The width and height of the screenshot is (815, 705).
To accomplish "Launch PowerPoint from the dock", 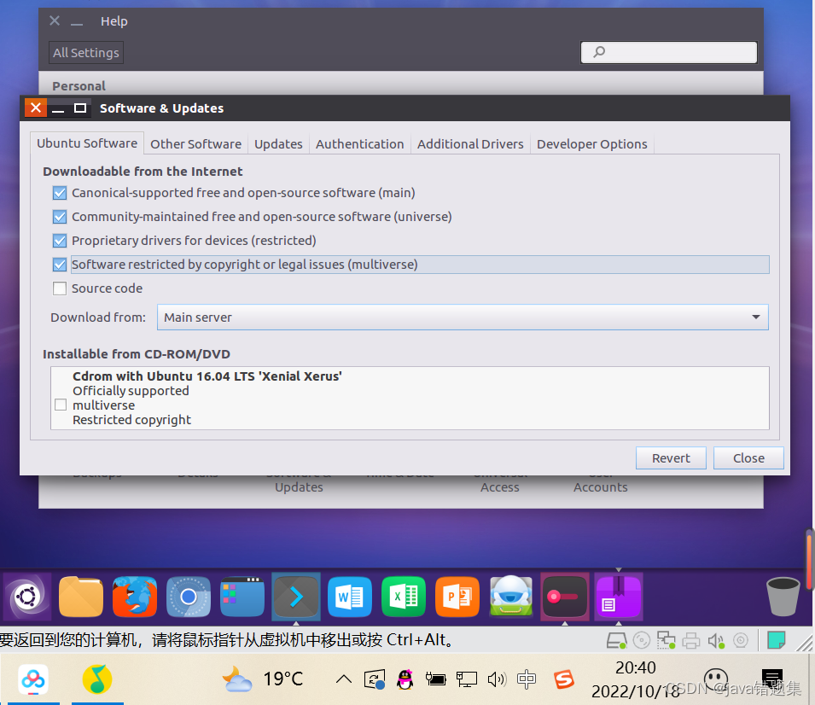I will [x=457, y=596].
